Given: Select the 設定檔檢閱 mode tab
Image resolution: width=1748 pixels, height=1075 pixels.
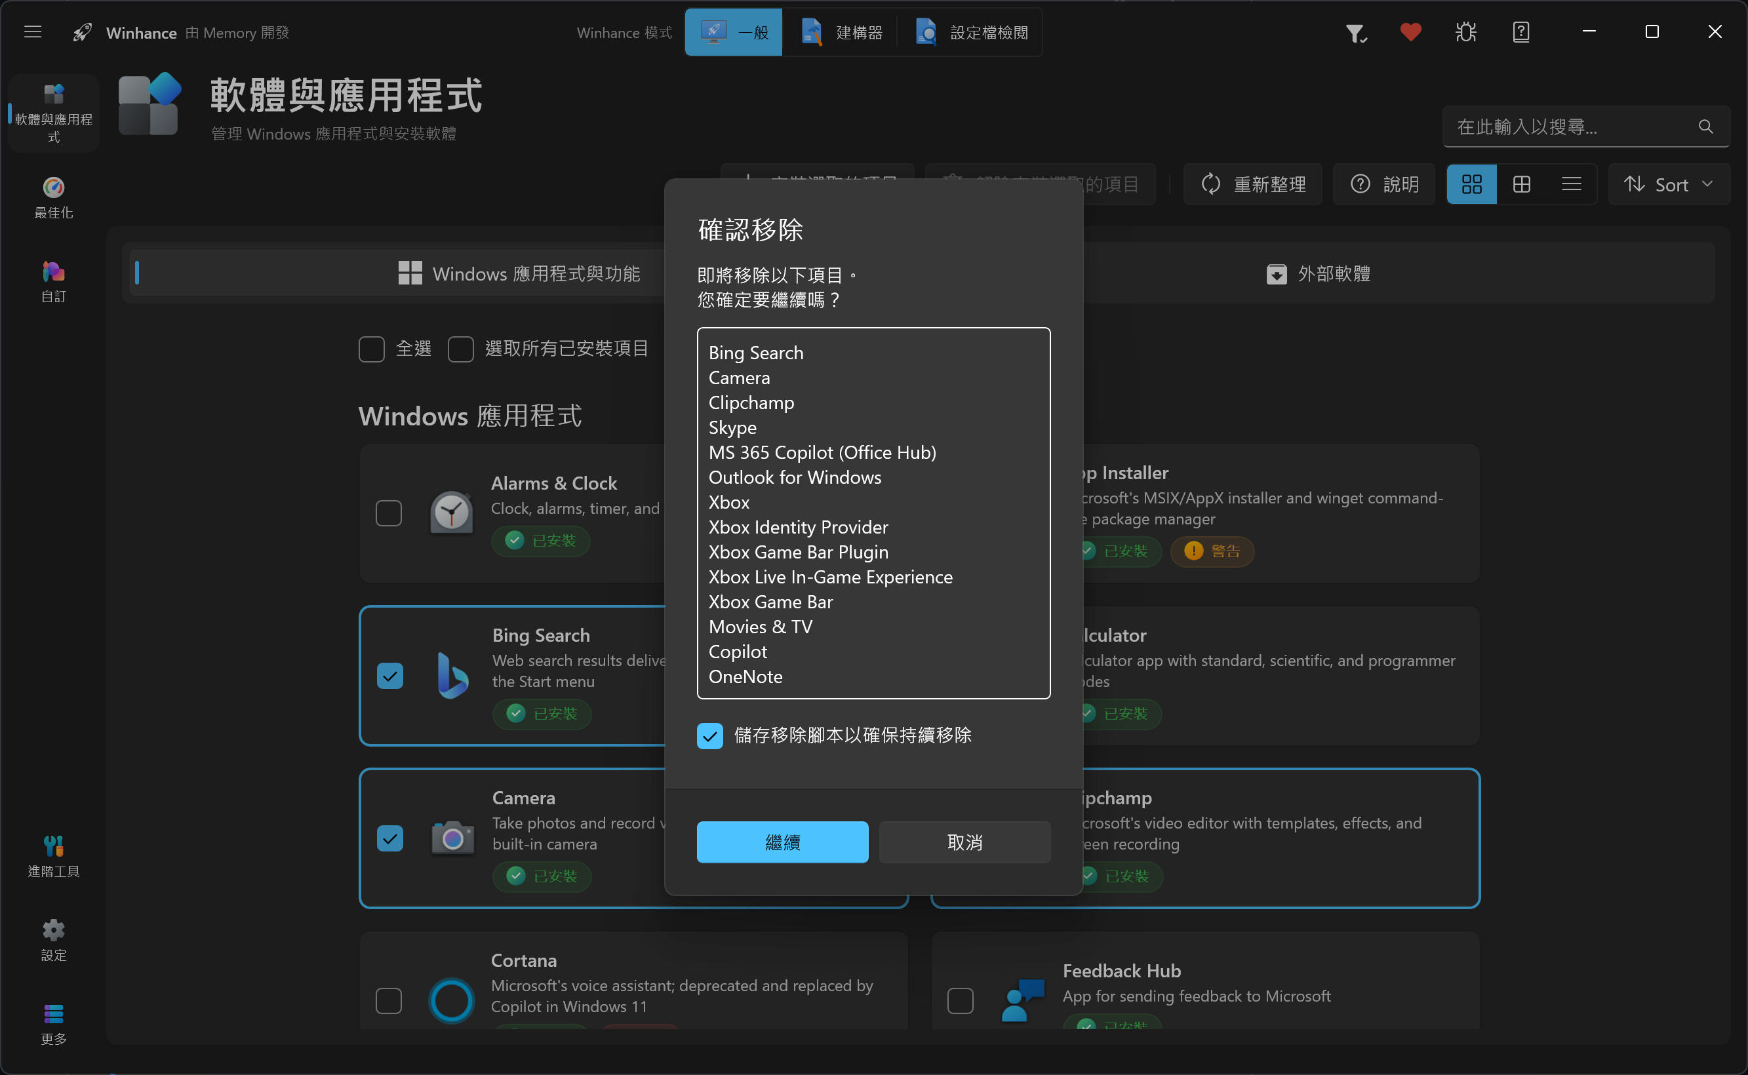Looking at the screenshot, I should pos(971,33).
